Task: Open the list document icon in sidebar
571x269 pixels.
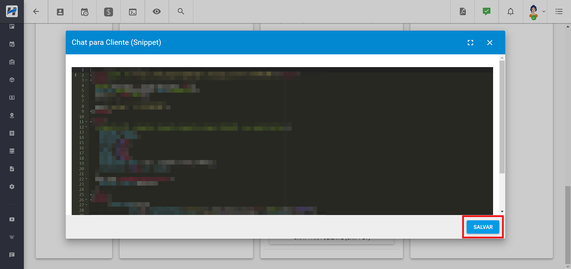Action: pyautogui.click(x=12, y=133)
